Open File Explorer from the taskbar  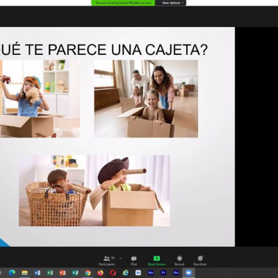pyautogui.click(x=24, y=272)
